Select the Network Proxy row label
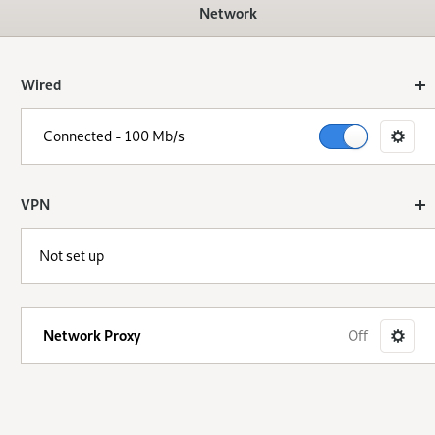This screenshot has height=435, width=435. pos(92,336)
